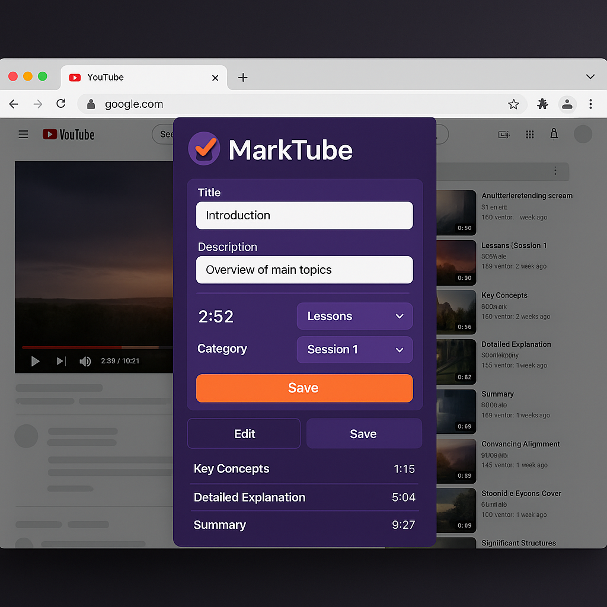
Task: Open the 0:50 video thumbnail
Action: pyautogui.click(x=456, y=213)
